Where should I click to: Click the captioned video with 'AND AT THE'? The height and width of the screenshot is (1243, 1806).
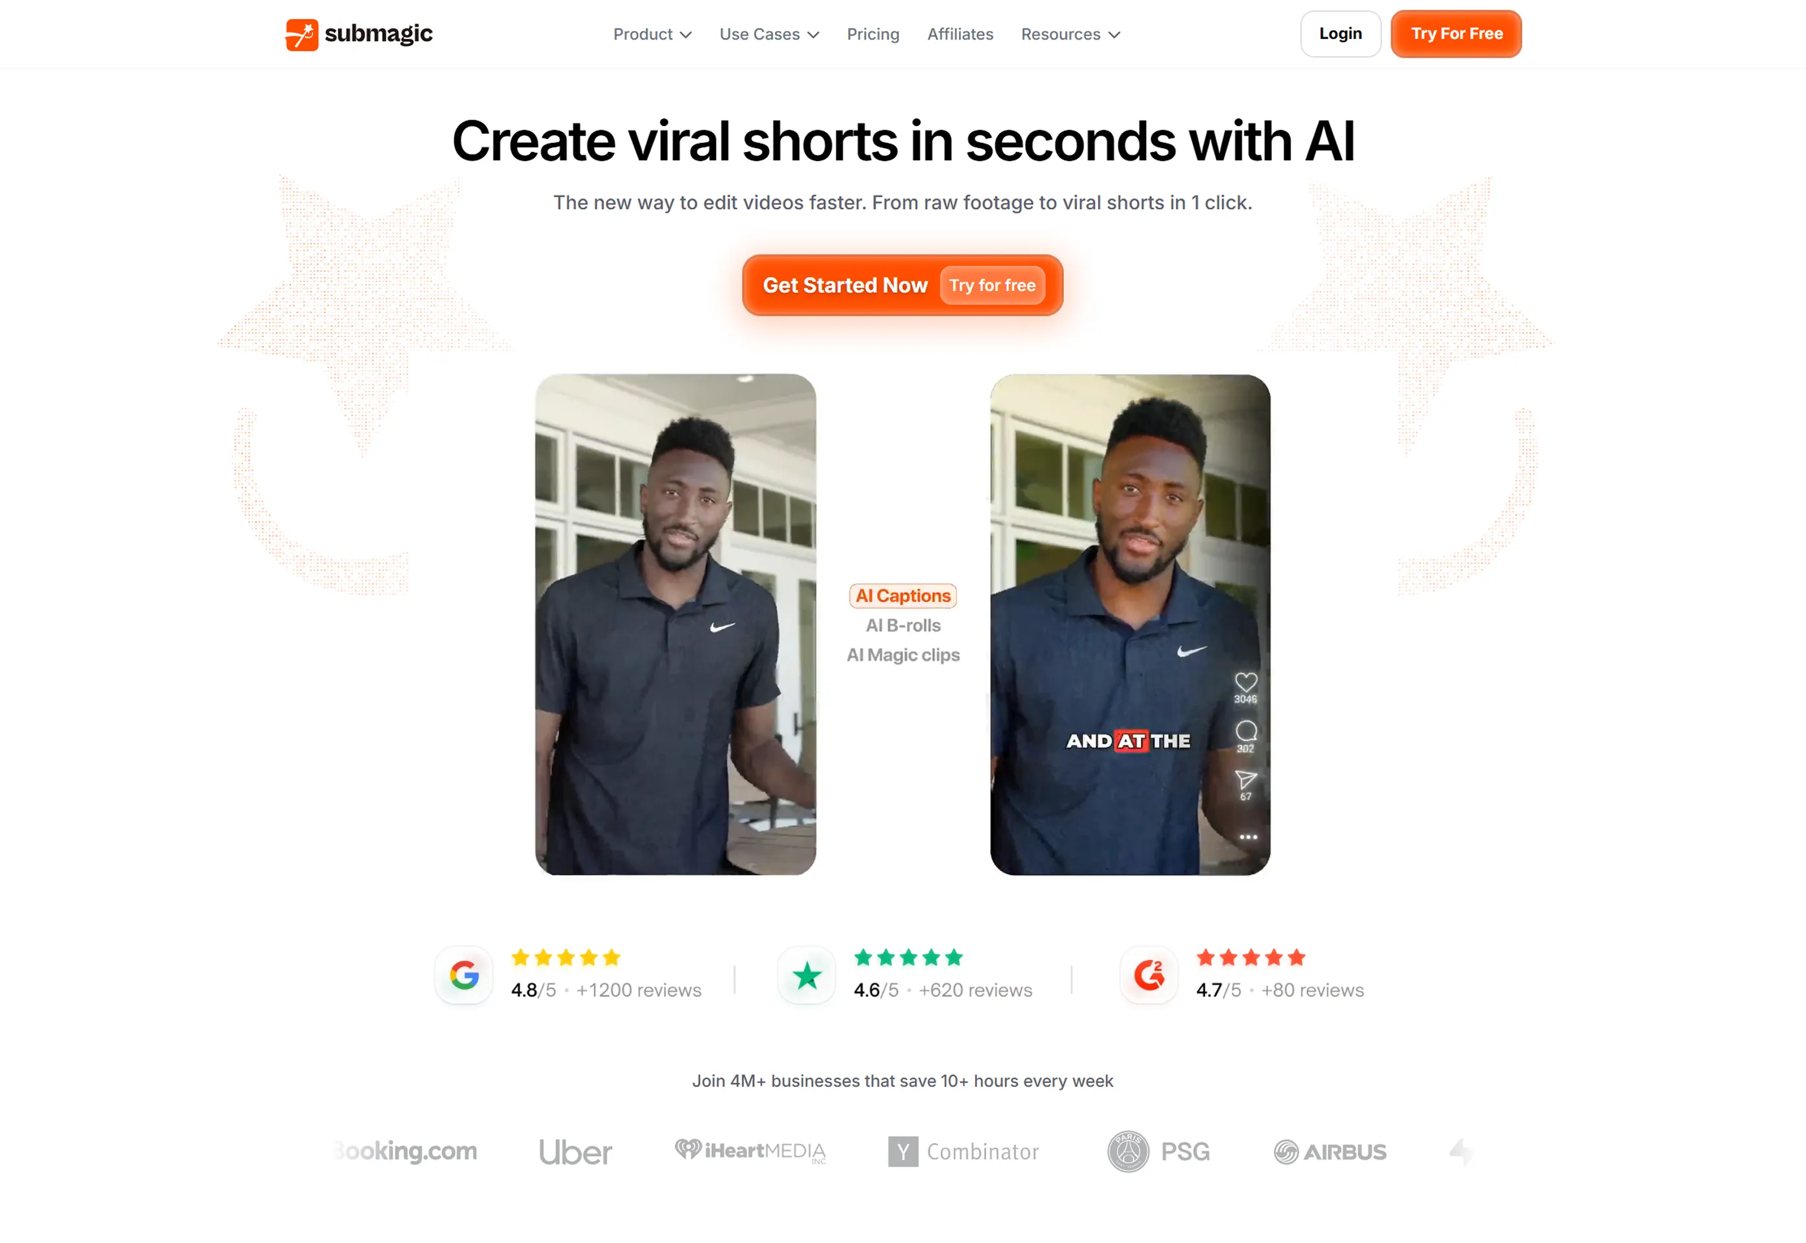click(1130, 625)
